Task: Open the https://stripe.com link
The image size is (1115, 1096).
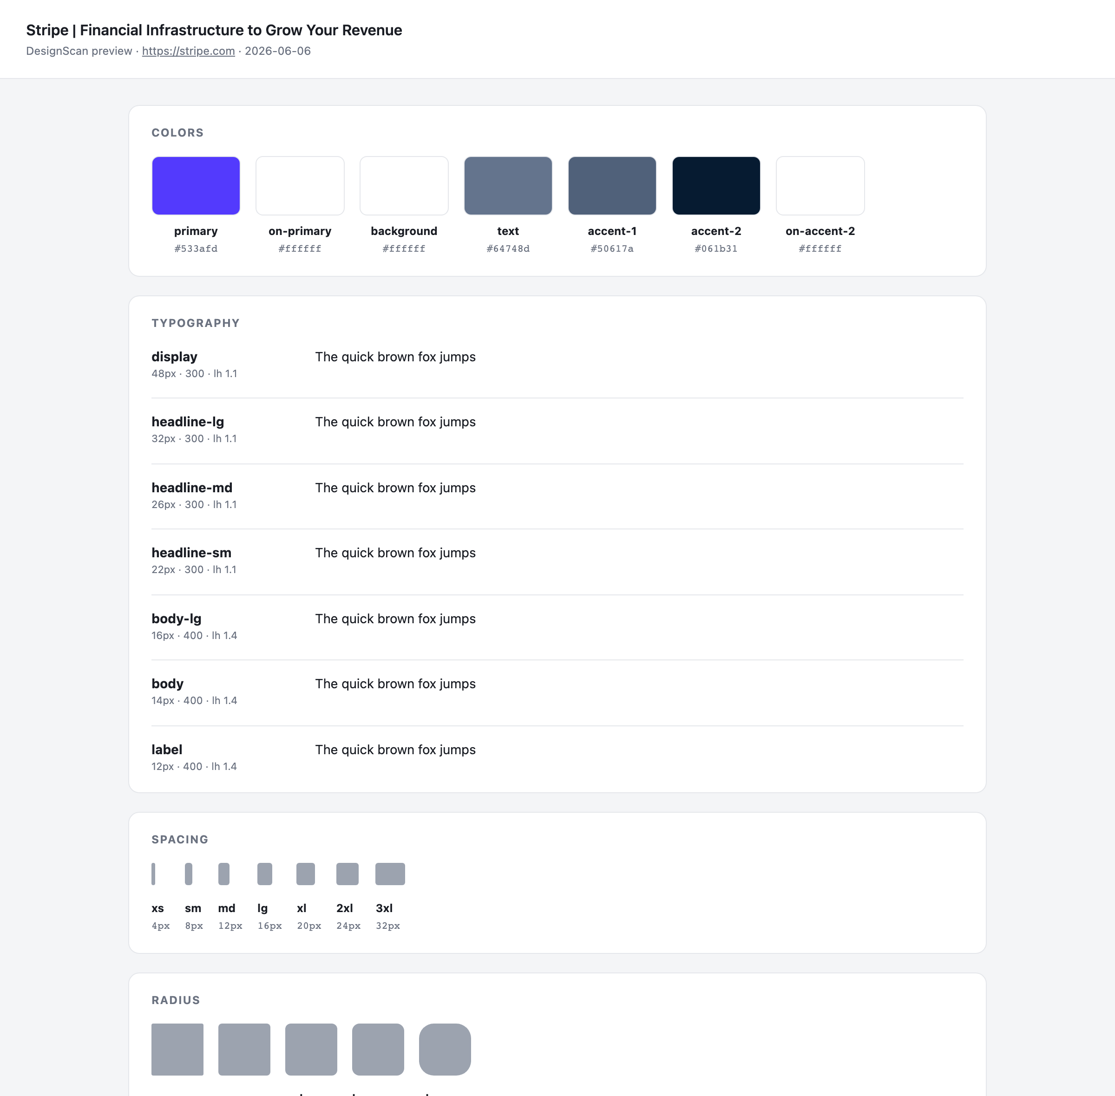Action: [x=188, y=51]
